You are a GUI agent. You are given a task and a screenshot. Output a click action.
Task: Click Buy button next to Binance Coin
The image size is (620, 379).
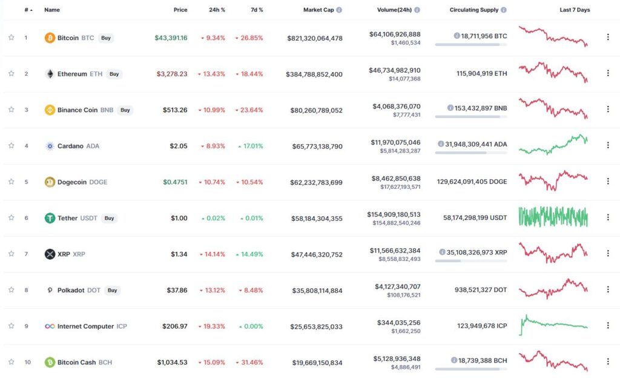125,110
